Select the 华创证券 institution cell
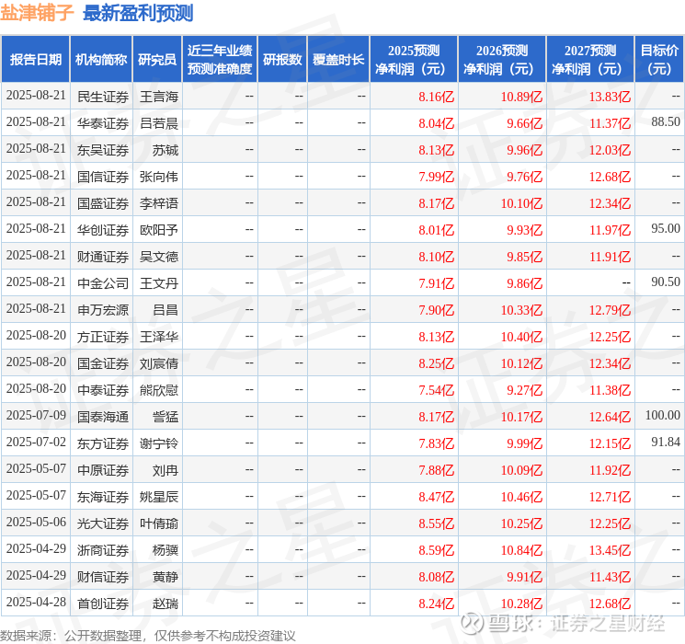The height and width of the screenshot is (644, 685). pyautogui.click(x=103, y=230)
